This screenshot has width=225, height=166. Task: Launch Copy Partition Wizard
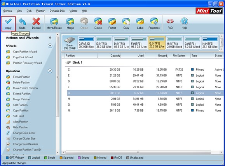tap(25, 52)
